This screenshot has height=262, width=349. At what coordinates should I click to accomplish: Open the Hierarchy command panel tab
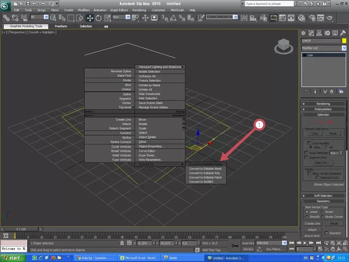point(319,33)
